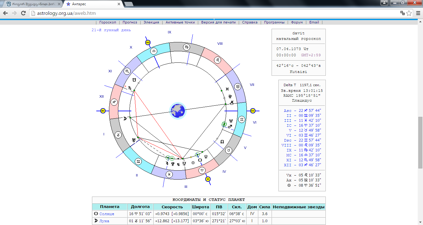423x225 pixels.
Task: Click the Sun's strength value "3.6"
Action: tap(264, 214)
